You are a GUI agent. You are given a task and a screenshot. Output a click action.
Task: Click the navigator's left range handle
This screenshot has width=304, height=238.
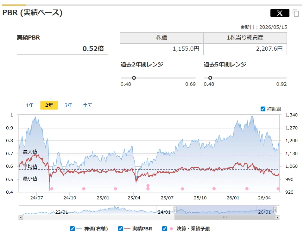pos(175,210)
